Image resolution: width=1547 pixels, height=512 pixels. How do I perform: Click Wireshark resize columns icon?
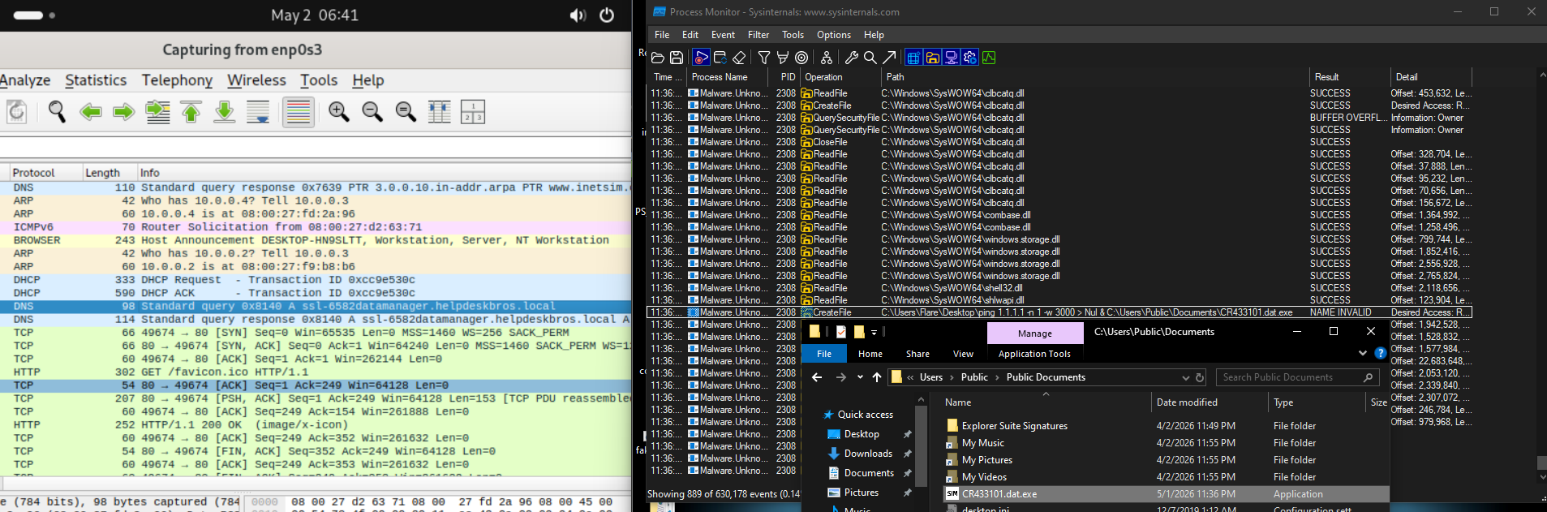[x=439, y=111]
